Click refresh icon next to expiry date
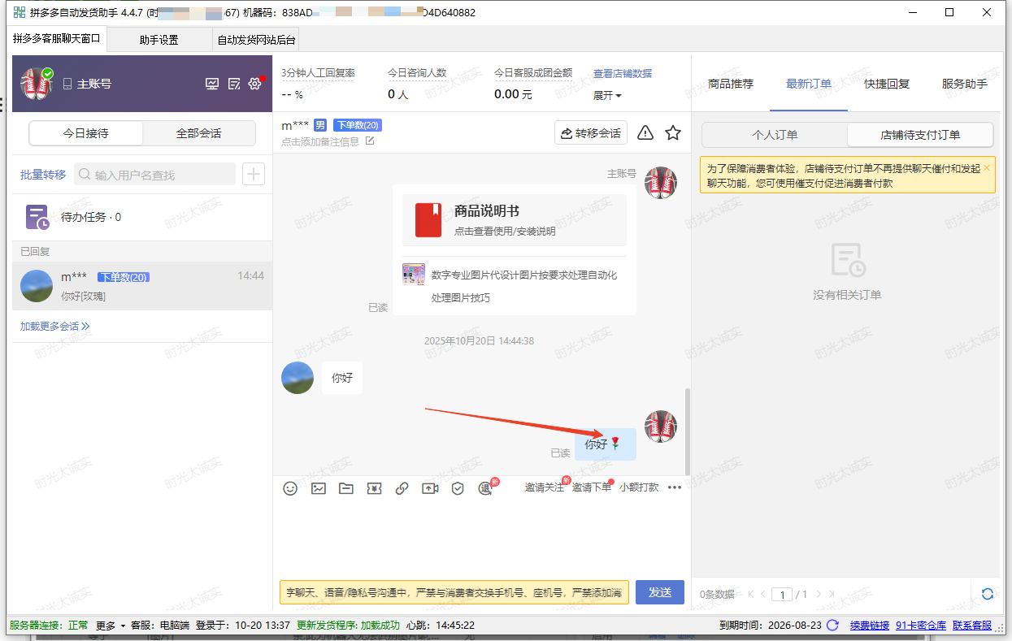The height and width of the screenshot is (641, 1012). 832,625
